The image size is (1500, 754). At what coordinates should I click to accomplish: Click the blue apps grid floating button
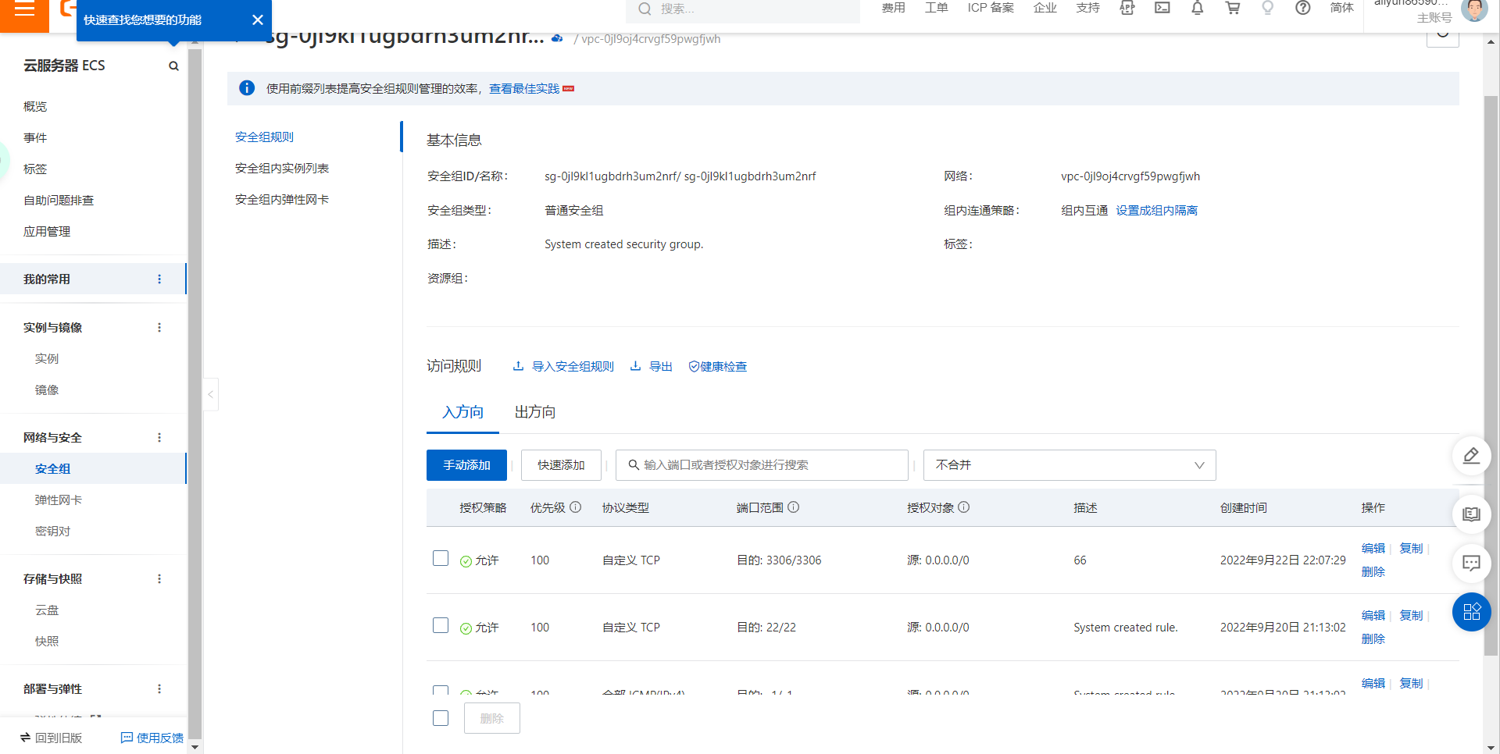[1472, 612]
